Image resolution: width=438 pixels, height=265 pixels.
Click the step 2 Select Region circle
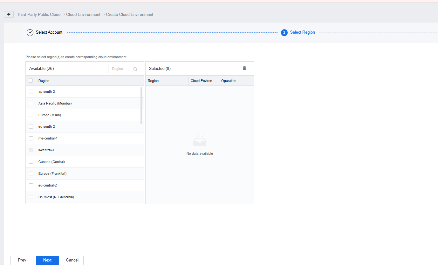coord(284,32)
